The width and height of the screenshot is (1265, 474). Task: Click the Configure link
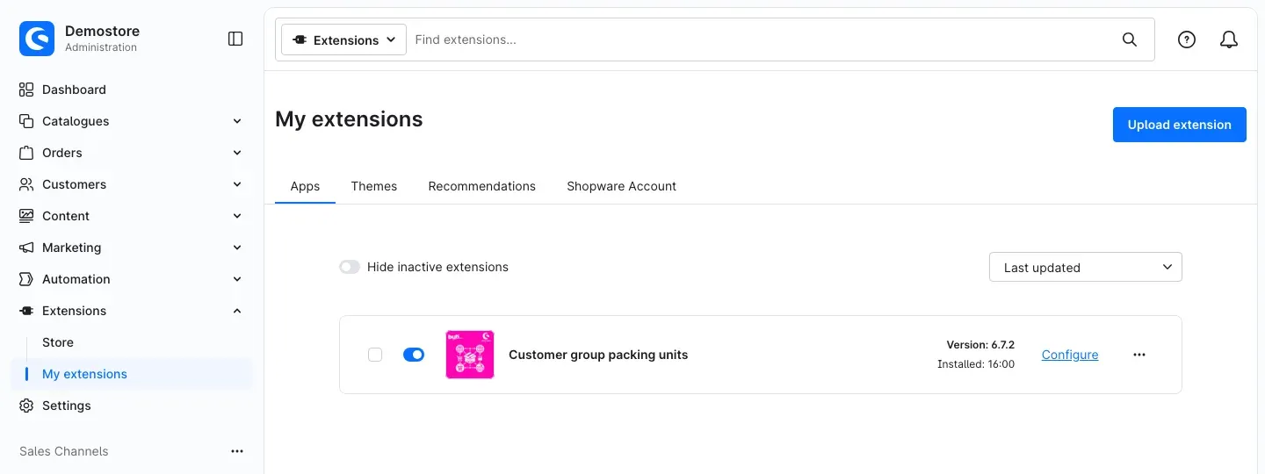pyautogui.click(x=1070, y=355)
